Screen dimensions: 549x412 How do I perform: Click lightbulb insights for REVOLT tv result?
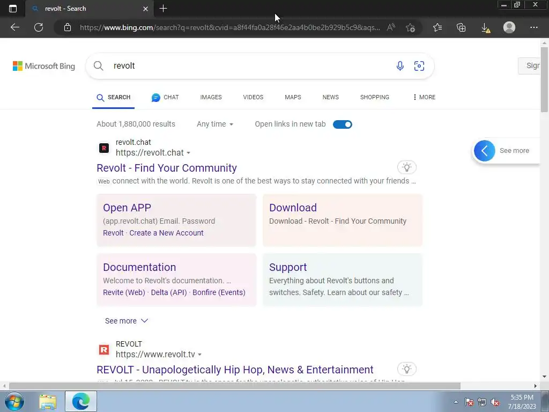click(x=406, y=369)
